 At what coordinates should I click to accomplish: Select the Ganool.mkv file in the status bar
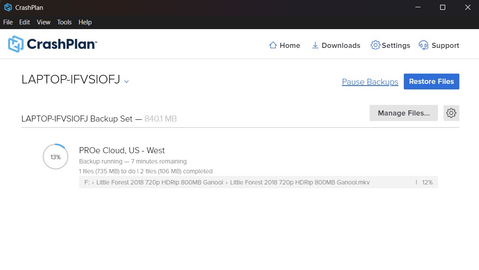pos(299,182)
